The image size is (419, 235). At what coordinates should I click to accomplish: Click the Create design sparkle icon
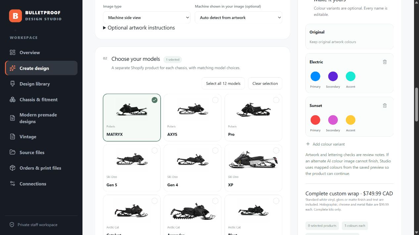pos(13,68)
